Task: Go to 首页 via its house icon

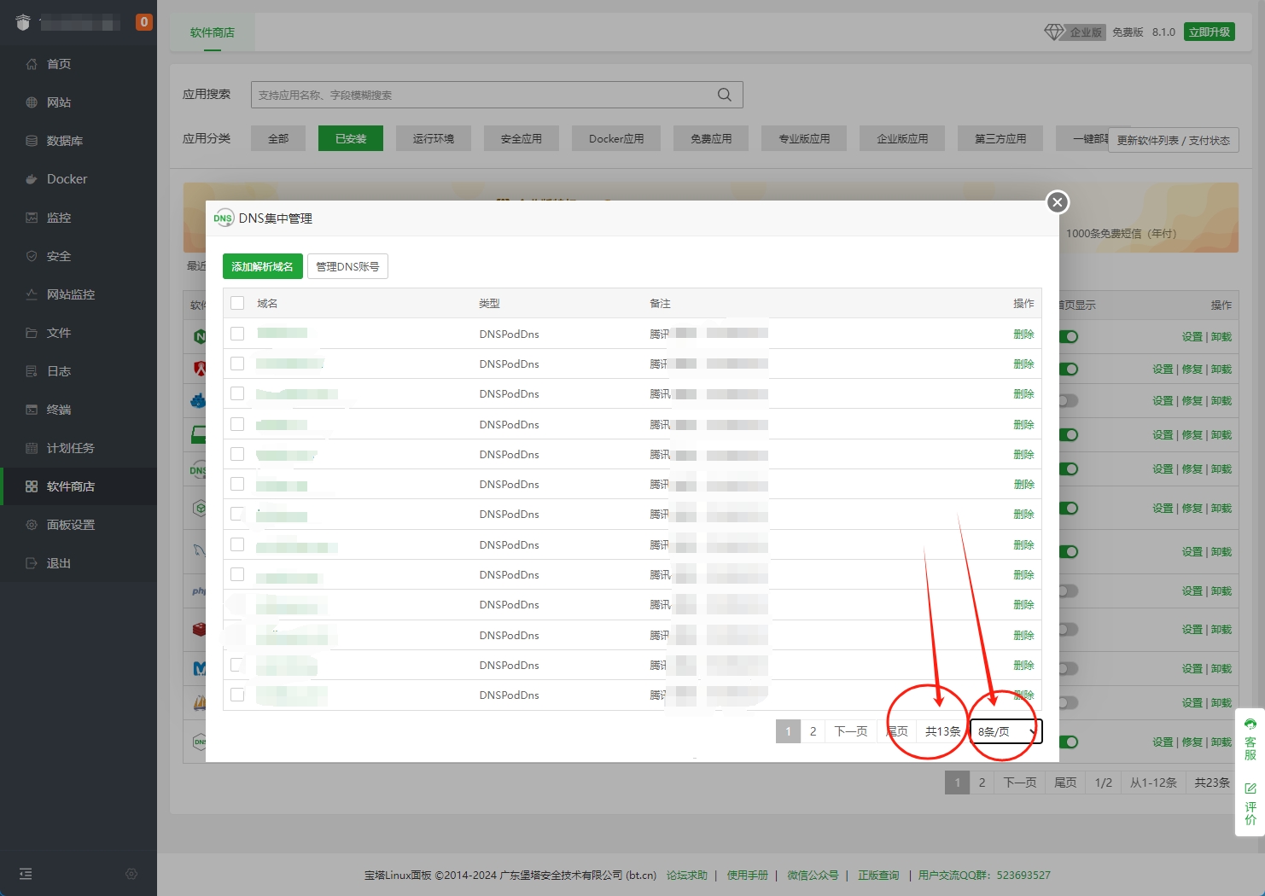Action: (x=32, y=64)
